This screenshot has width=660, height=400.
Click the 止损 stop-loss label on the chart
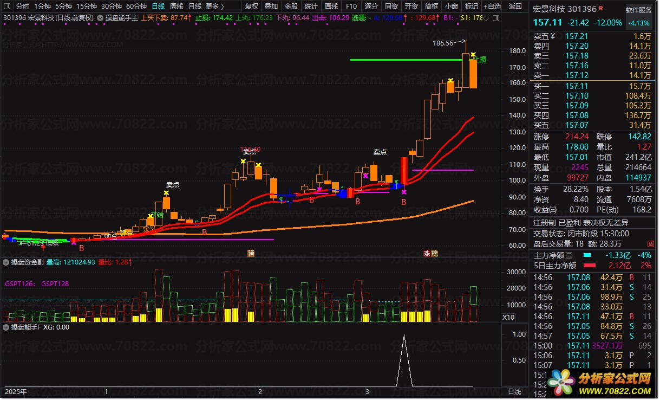tap(480, 59)
